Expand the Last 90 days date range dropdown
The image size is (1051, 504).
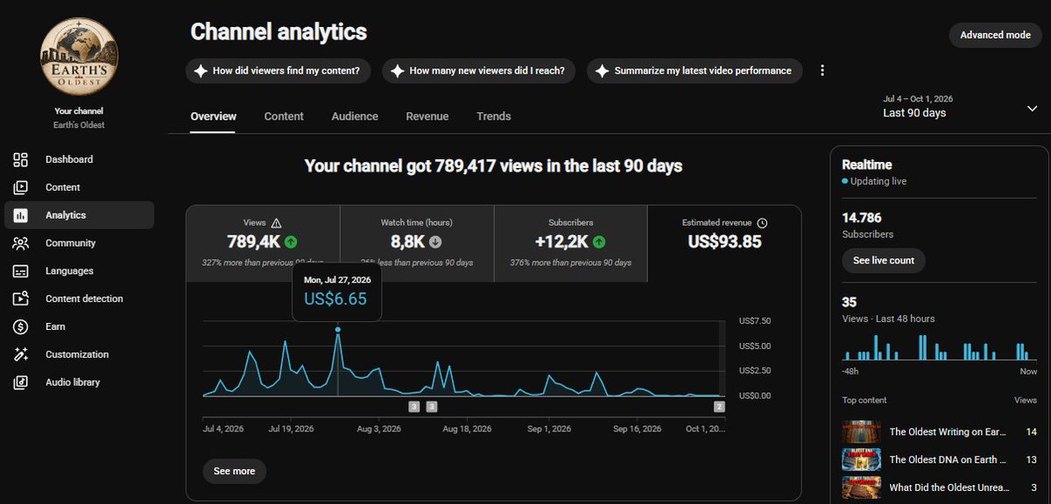1032,108
